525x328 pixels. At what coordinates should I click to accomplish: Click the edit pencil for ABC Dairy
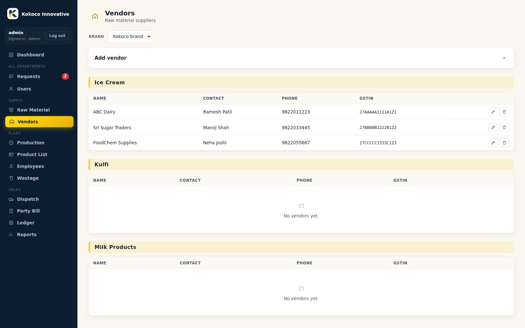pos(493,112)
